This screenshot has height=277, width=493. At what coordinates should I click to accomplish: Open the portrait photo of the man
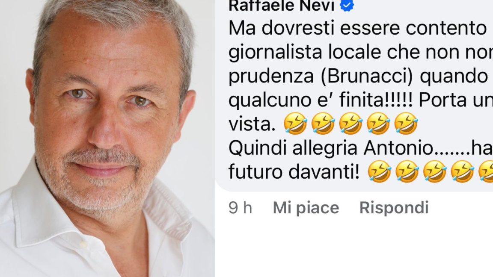107,138
